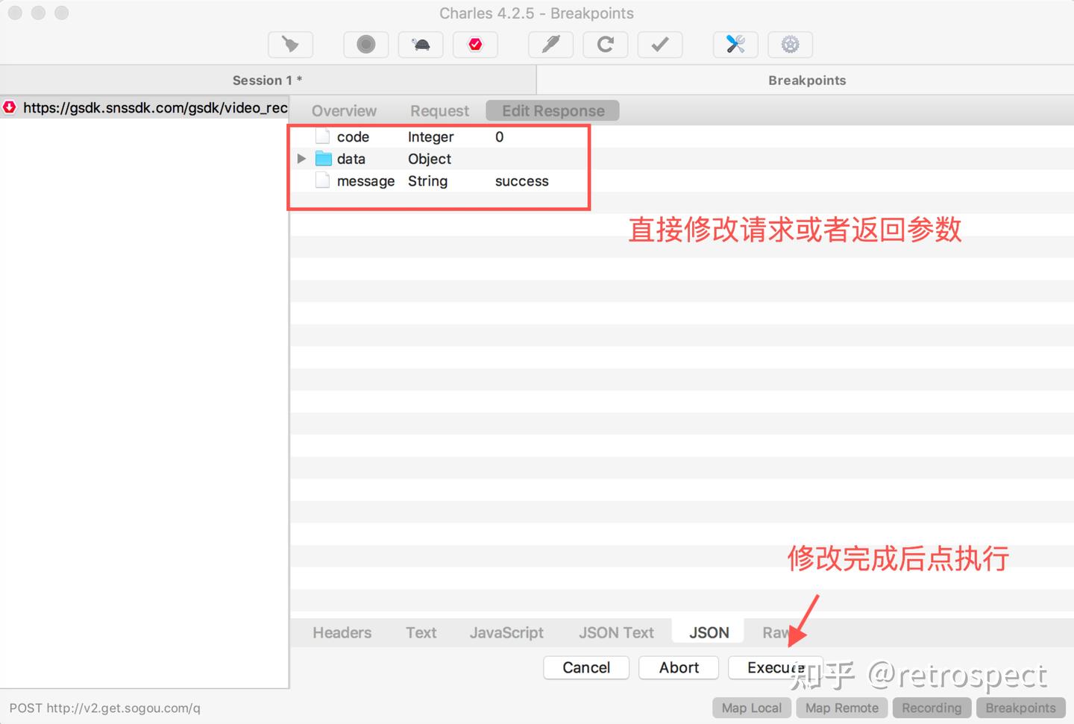
Task: Toggle the Breakpoints status bar button
Action: click(x=1021, y=708)
